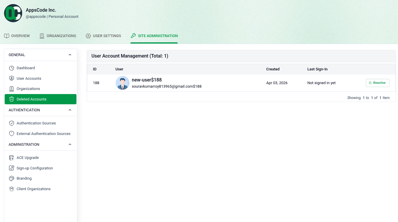Viewport: 398px width, 222px height.
Task: Switch to the OVERVIEW tab
Action: [17, 36]
